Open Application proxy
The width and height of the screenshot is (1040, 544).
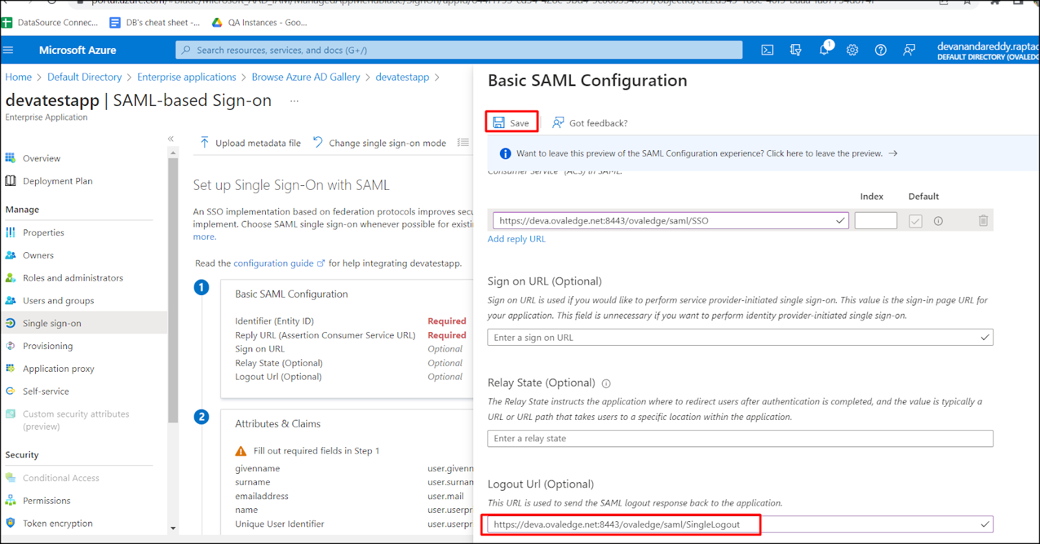pos(58,369)
